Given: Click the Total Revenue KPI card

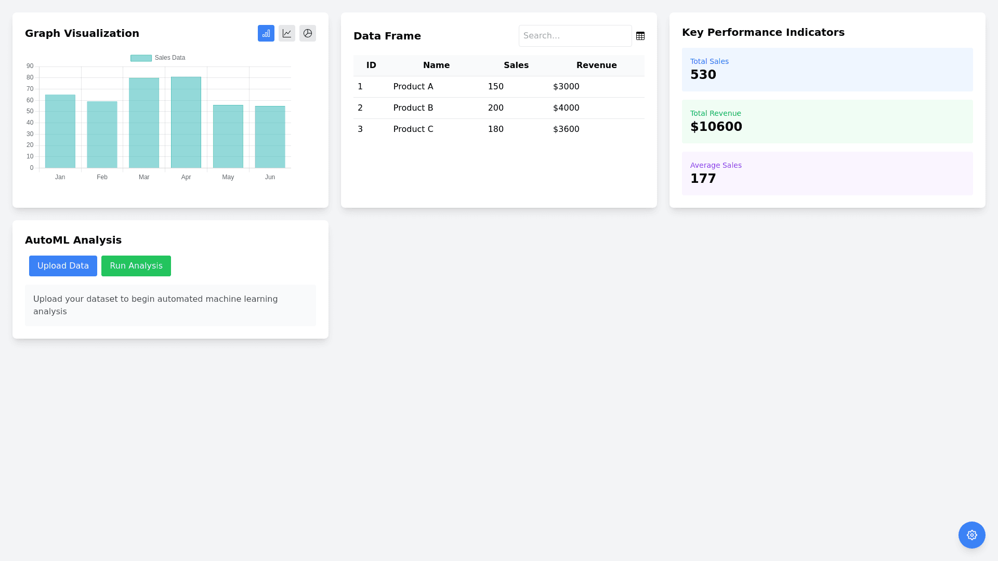Looking at the screenshot, I should point(827,122).
